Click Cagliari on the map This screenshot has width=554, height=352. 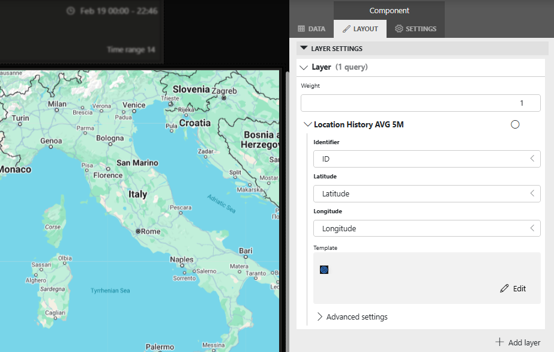click(x=55, y=313)
